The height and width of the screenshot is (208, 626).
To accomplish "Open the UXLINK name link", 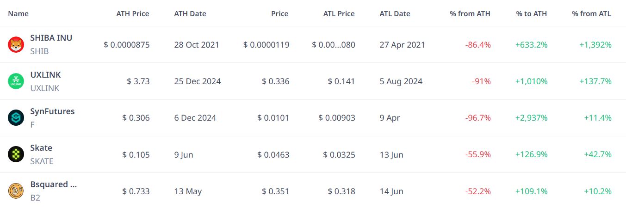I will tap(45, 75).
